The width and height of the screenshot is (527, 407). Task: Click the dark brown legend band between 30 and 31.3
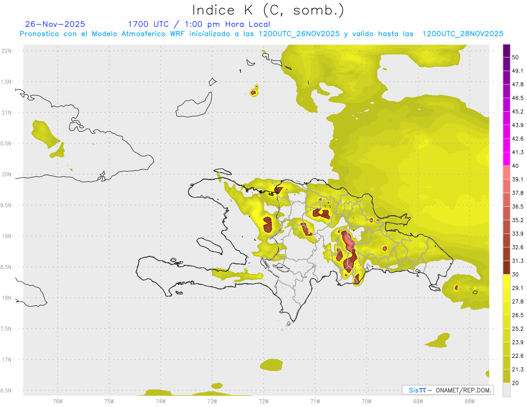point(506,267)
